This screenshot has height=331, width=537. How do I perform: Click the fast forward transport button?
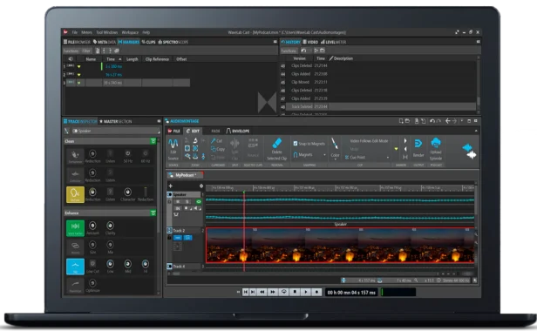(x=273, y=292)
